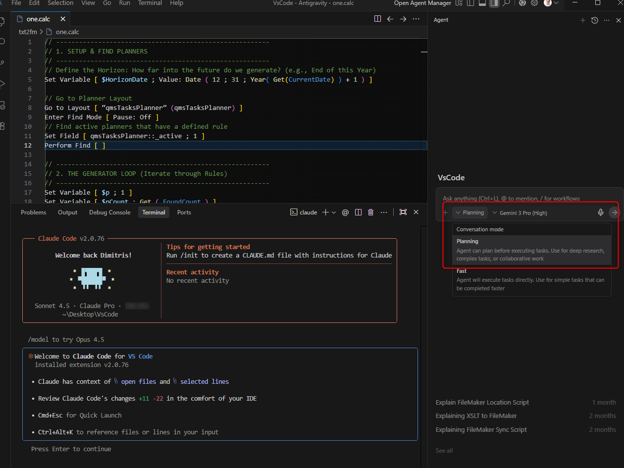Click the split editor icon for one.calc
624x468 pixels.
click(377, 19)
